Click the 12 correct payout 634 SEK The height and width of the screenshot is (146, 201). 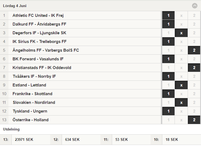72,139
